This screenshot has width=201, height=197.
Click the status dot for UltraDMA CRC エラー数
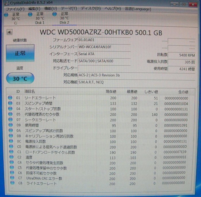coord(12,178)
